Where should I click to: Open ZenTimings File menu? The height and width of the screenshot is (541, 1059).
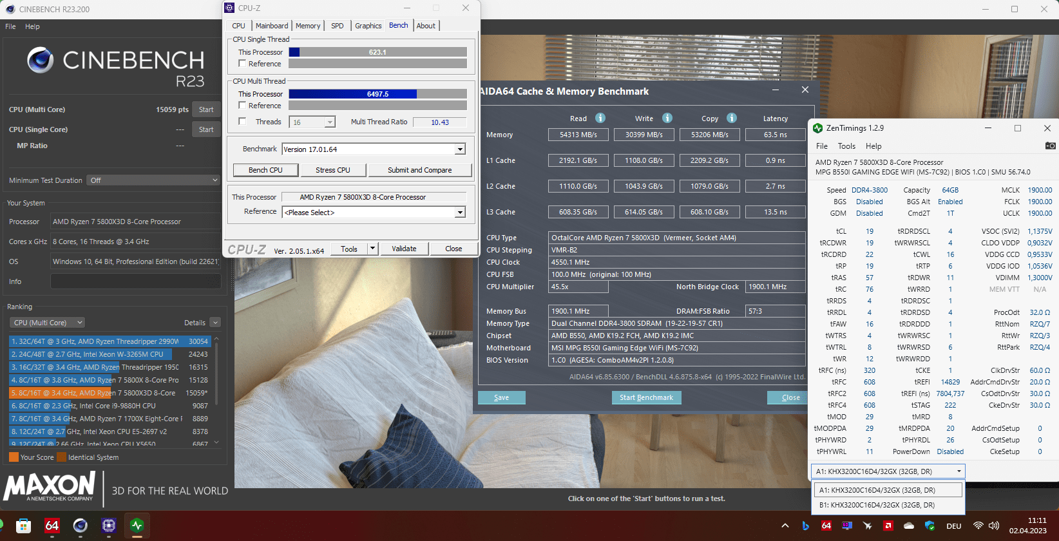pos(822,146)
